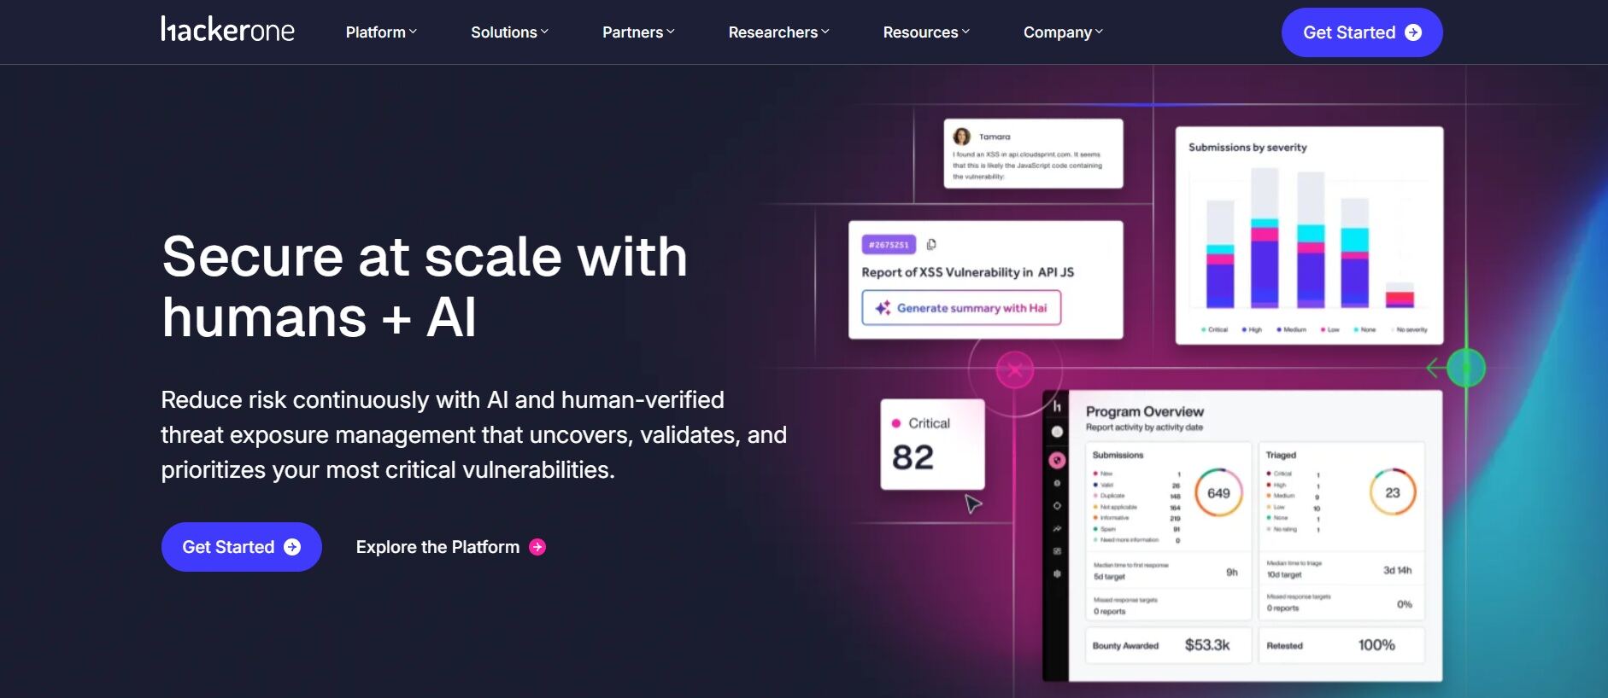Click the 649 submissions donut chart
Image resolution: width=1608 pixels, height=698 pixels.
coord(1218,493)
